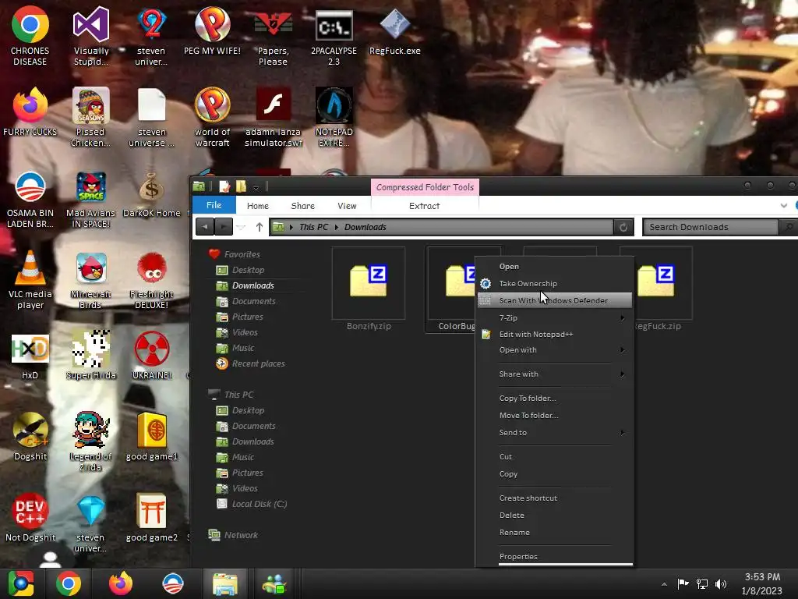798x599 pixels.
Task: Open the NOTEPAD EXTRE... desktop icon
Action: 334,117
